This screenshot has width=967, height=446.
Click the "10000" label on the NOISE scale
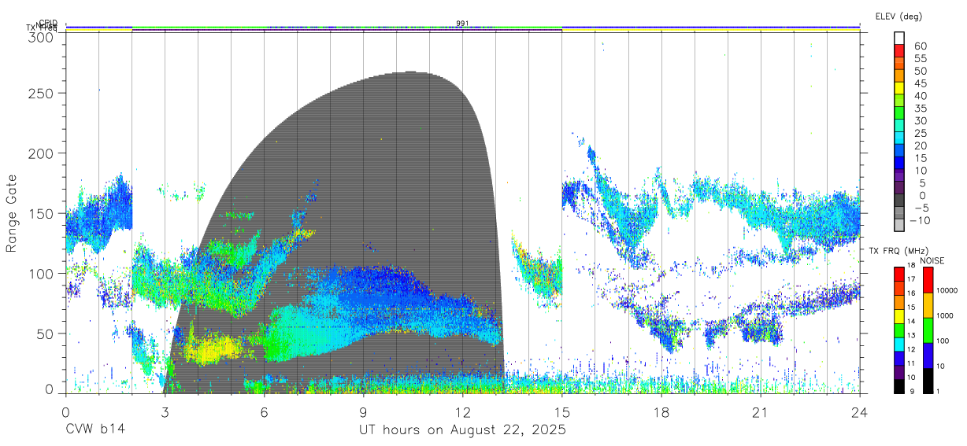click(x=947, y=290)
